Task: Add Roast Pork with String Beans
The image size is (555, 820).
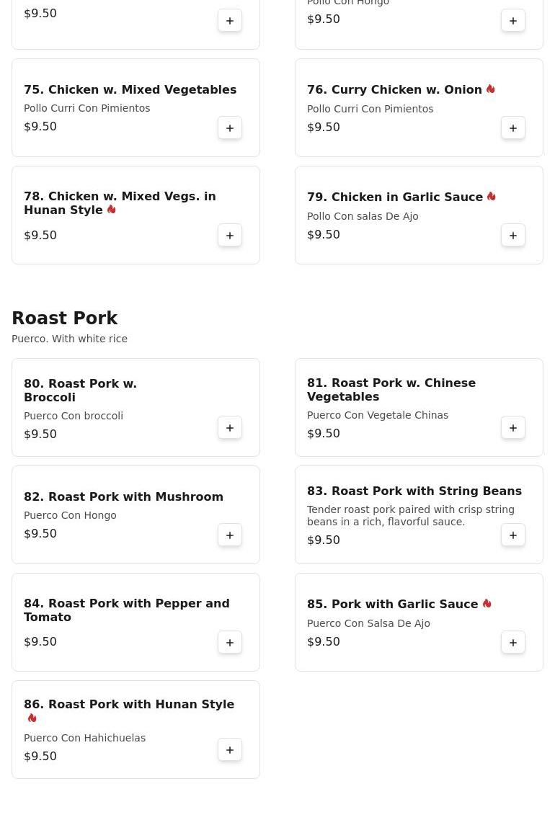Action: (x=513, y=535)
